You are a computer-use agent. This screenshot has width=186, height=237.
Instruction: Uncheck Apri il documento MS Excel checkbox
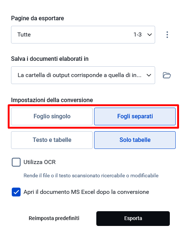point(16,192)
